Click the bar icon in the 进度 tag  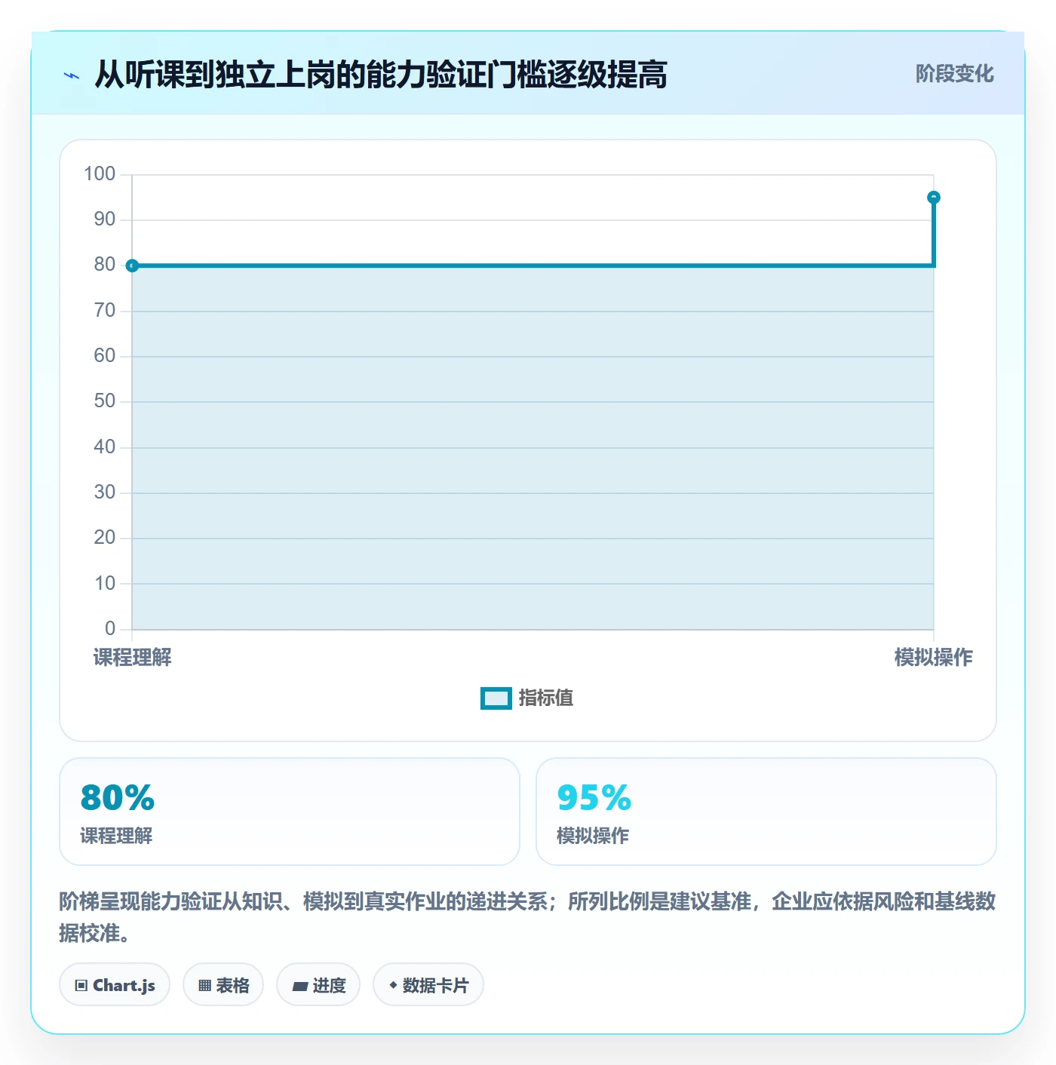coord(300,986)
